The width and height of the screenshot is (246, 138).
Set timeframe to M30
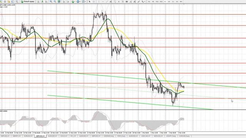pyautogui.click(x=161, y=2)
